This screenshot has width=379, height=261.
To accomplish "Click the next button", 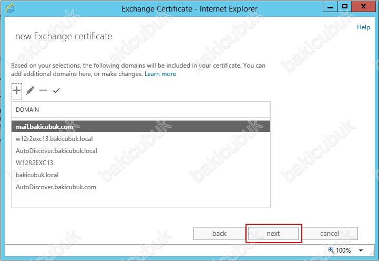I will point(273,233).
